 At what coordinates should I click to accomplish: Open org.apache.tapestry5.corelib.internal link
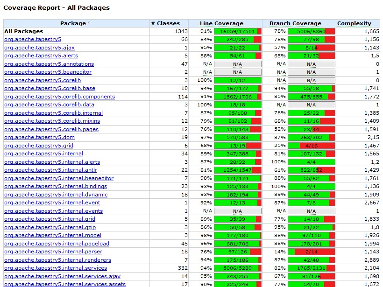pyautogui.click(x=53, y=113)
